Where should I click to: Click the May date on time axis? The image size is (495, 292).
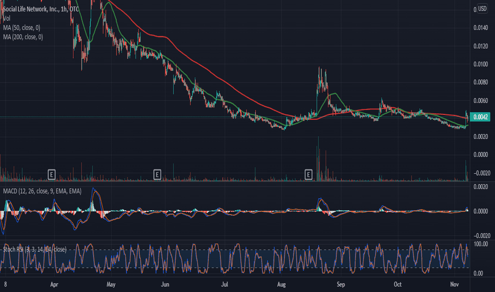(x=111, y=285)
